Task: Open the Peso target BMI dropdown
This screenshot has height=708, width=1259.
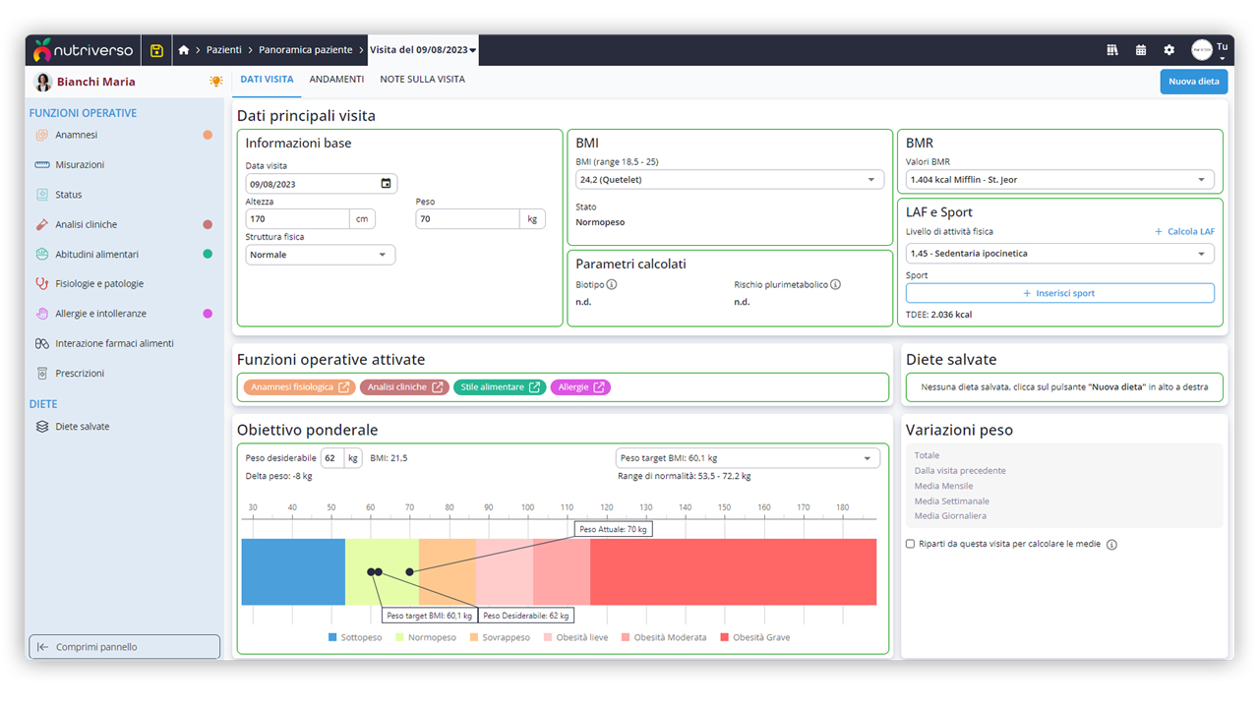Action: click(x=747, y=458)
